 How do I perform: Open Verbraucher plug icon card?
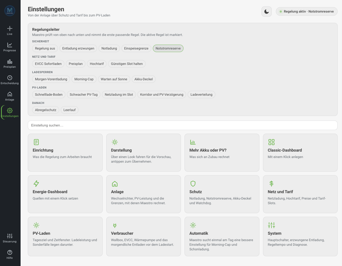(144, 237)
